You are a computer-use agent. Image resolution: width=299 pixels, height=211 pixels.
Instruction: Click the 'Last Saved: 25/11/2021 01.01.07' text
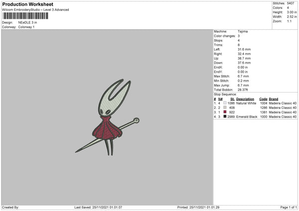click(x=98, y=207)
